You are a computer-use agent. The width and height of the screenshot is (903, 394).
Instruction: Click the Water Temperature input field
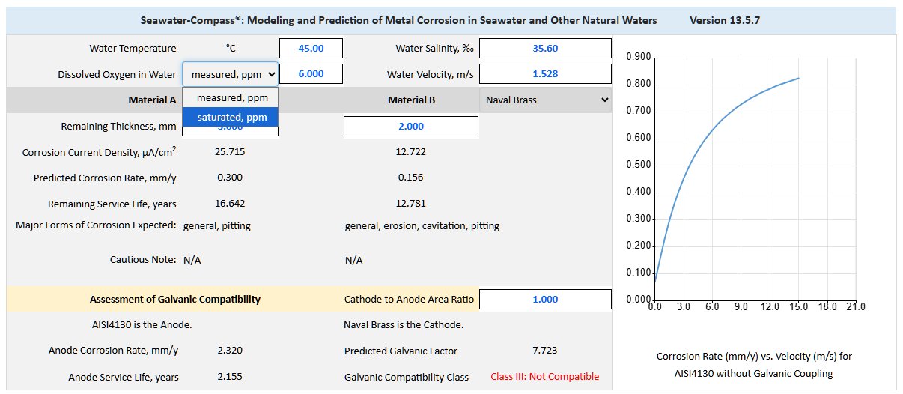click(x=311, y=49)
